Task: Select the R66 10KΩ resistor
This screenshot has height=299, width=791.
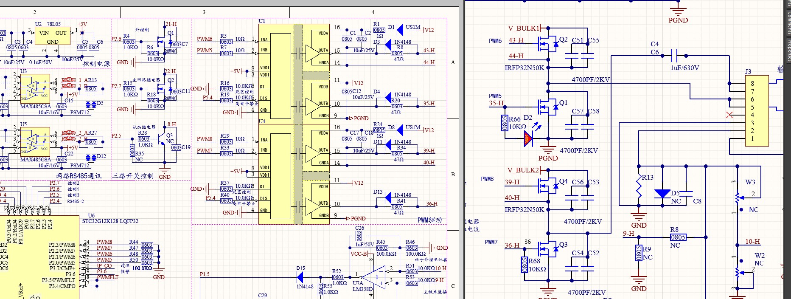Action: (x=505, y=123)
